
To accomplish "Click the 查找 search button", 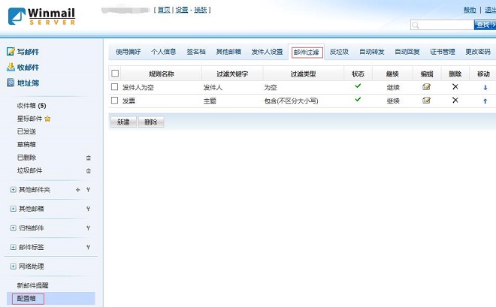I will click(485, 25).
